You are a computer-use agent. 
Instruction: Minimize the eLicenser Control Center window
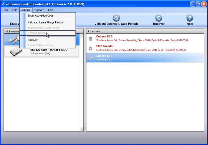(193, 4)
